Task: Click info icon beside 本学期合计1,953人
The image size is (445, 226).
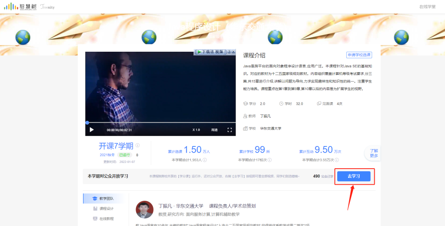Action: (x=205, y=160)
